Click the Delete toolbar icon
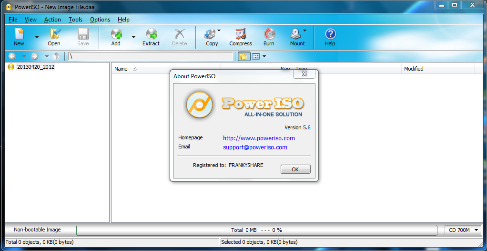Image resolution: width=487 pixels, height=251 pixels. [180, 34]
